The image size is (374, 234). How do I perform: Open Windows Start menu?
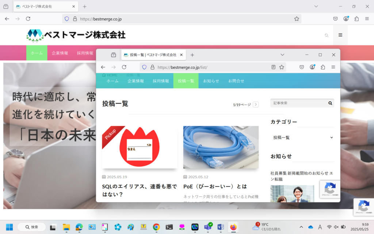(9, 227)
